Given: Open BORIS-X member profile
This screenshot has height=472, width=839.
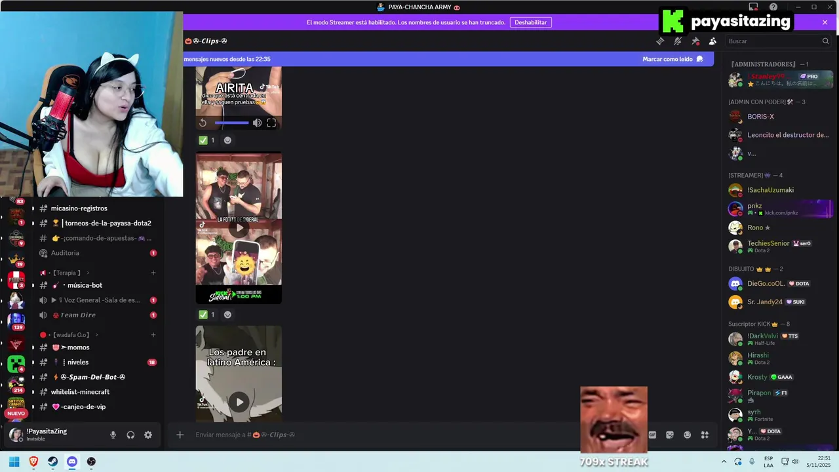Looking at the screenshot, I should click(779, 117).
